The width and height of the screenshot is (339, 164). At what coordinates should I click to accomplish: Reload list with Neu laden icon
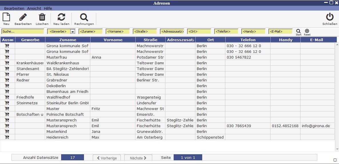[x=61, y=17]
